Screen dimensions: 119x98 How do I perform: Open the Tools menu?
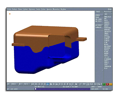point(38,9)
